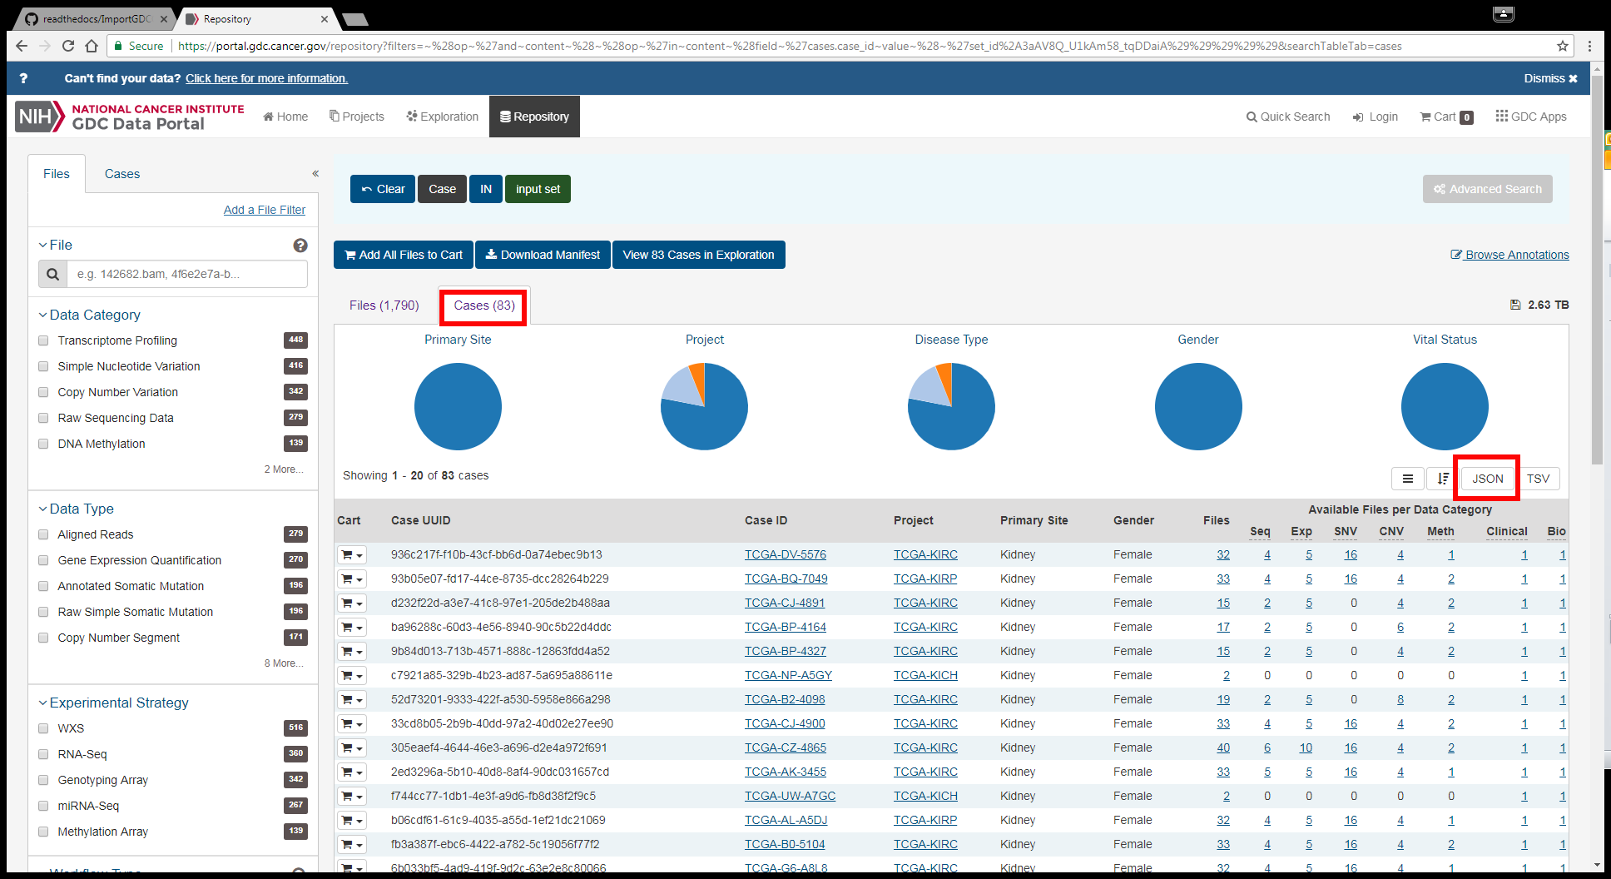Click the Add a File Filter link
The width and height of the screenshot is (1611, 879).
click(265, 210)
